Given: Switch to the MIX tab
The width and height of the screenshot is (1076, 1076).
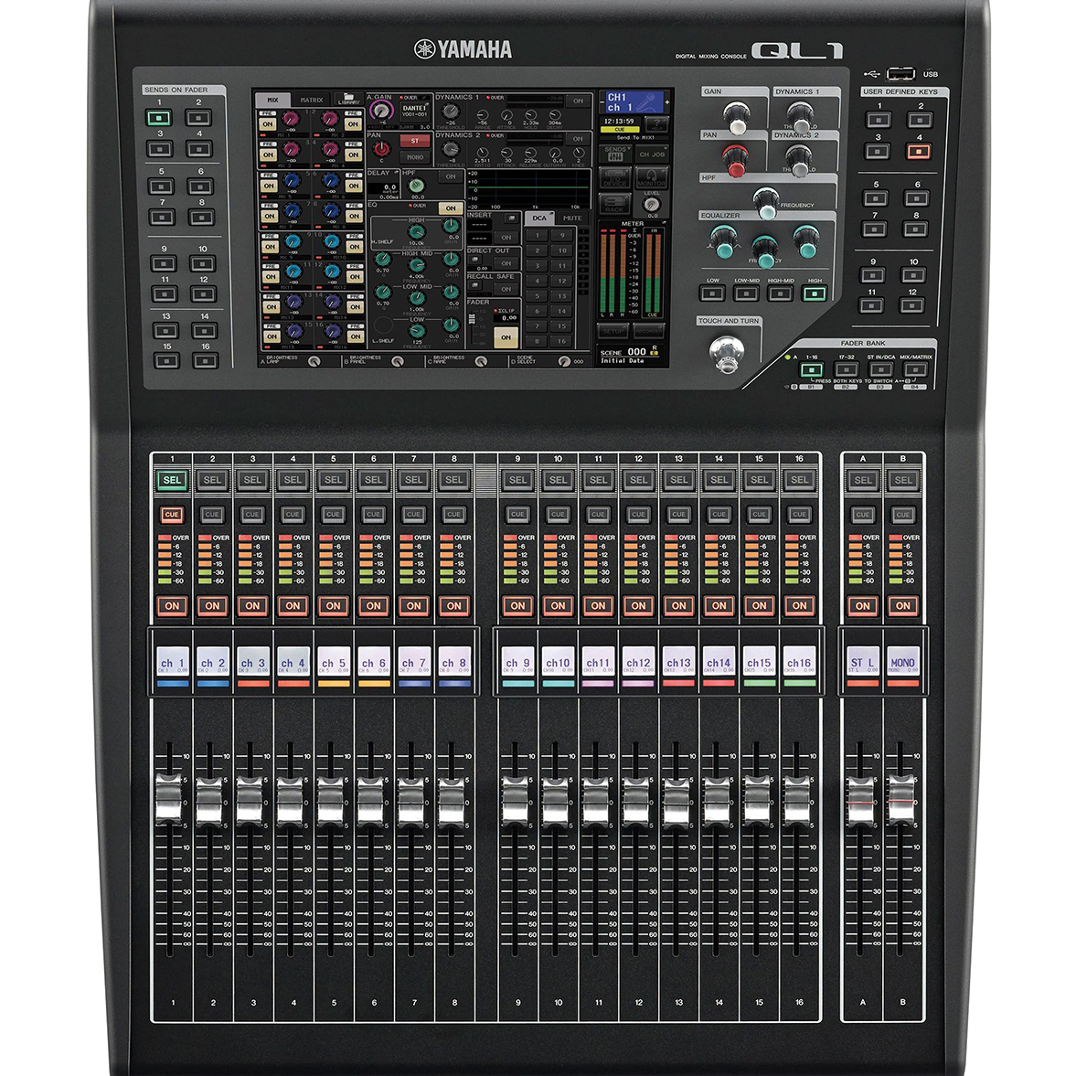Looking at the screenshot, I should (272, 101).
